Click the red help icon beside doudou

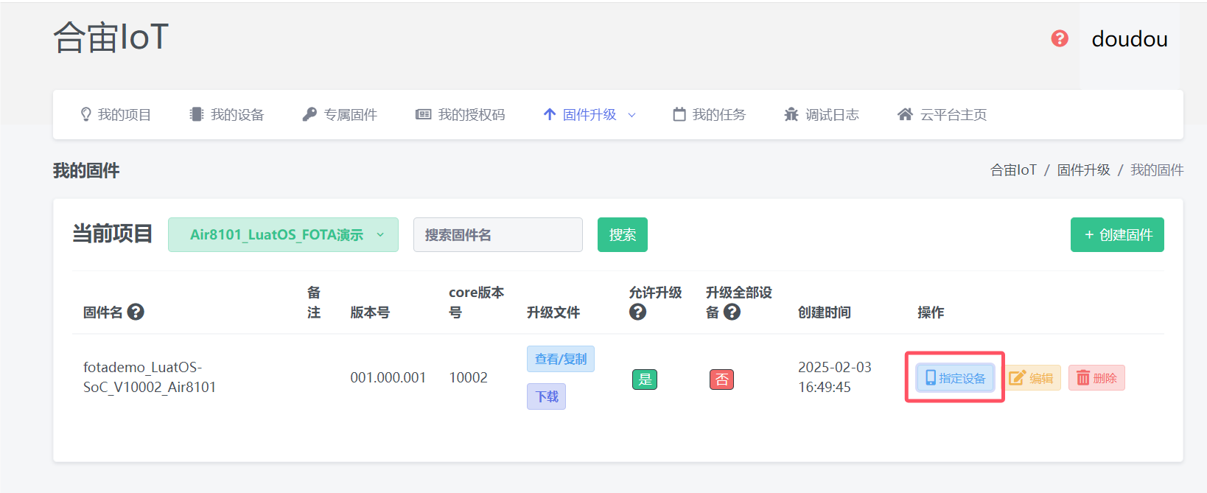pyautogui.click(x=1060, y=38)
